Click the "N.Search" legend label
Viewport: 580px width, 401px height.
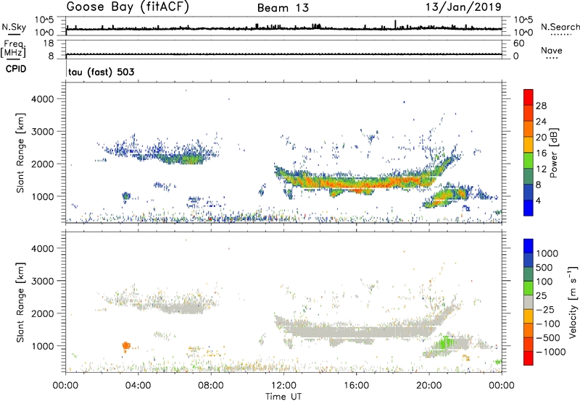tap(560, 27)
